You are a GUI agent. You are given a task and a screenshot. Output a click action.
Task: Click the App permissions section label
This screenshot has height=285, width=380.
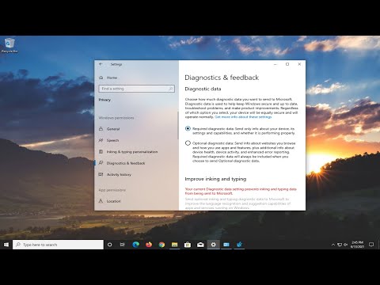click(112, 190)
